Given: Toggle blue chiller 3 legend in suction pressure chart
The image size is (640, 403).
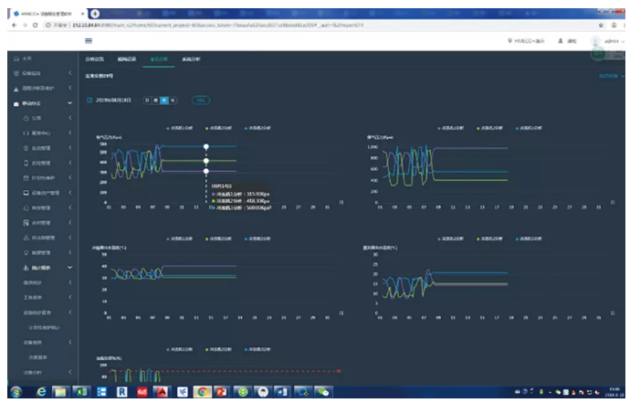Looking at the screenshot, I should (257, 128).
